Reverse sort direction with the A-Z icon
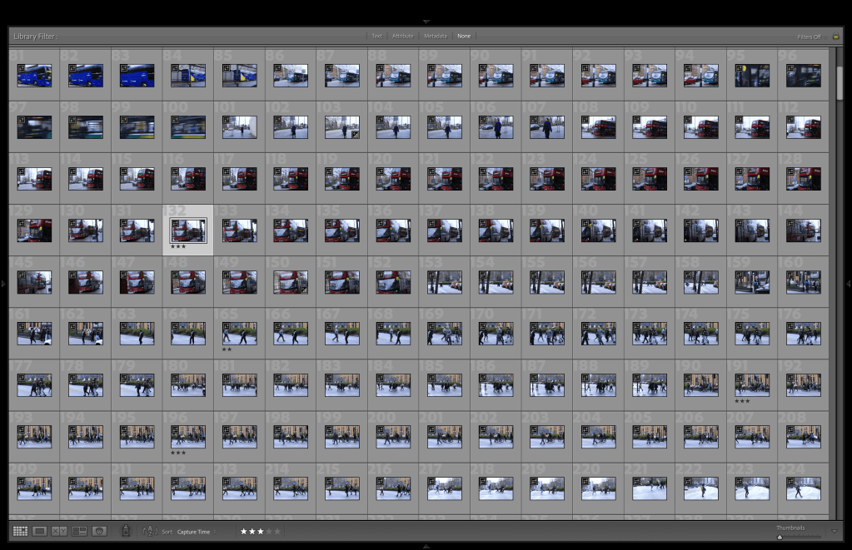Viewport: 852px width, 550px height. [x=151, y=531]
